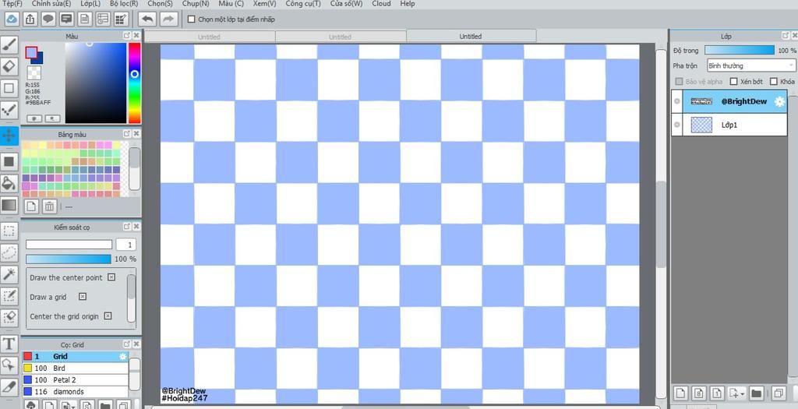Click the share export toolbar icon
Screen dimensions: 798x409
pos(30,19)
